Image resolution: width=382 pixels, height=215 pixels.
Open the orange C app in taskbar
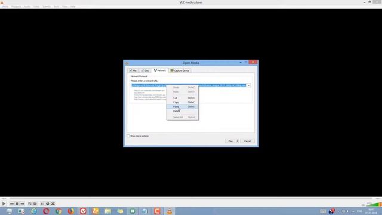pyautogui.click(x=157, y=211)
